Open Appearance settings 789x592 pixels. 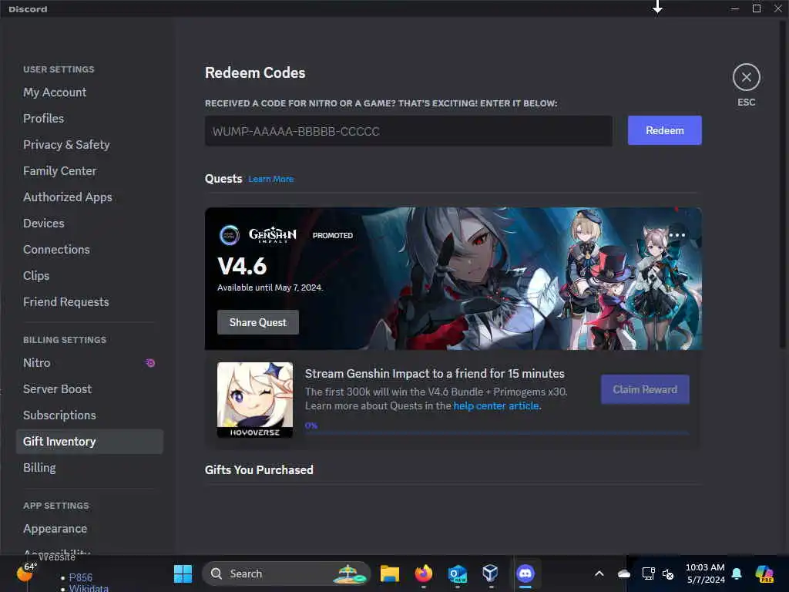click(55, 529)
